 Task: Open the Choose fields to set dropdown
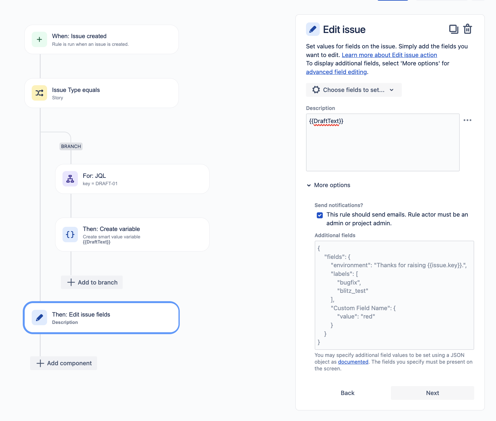click(x=354, y=90)
